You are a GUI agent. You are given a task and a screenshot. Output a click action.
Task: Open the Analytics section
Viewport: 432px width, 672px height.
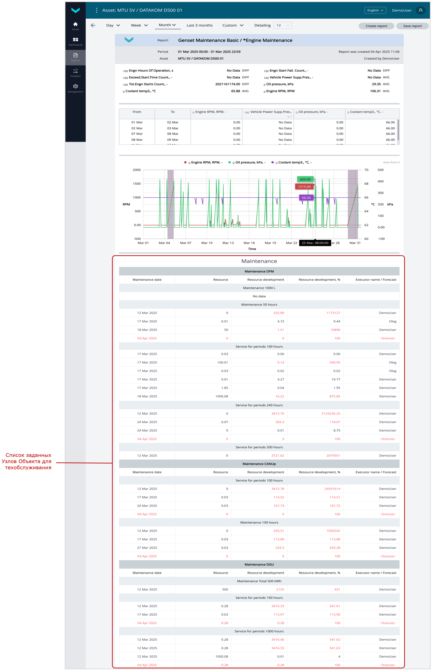tap(75, 73)
